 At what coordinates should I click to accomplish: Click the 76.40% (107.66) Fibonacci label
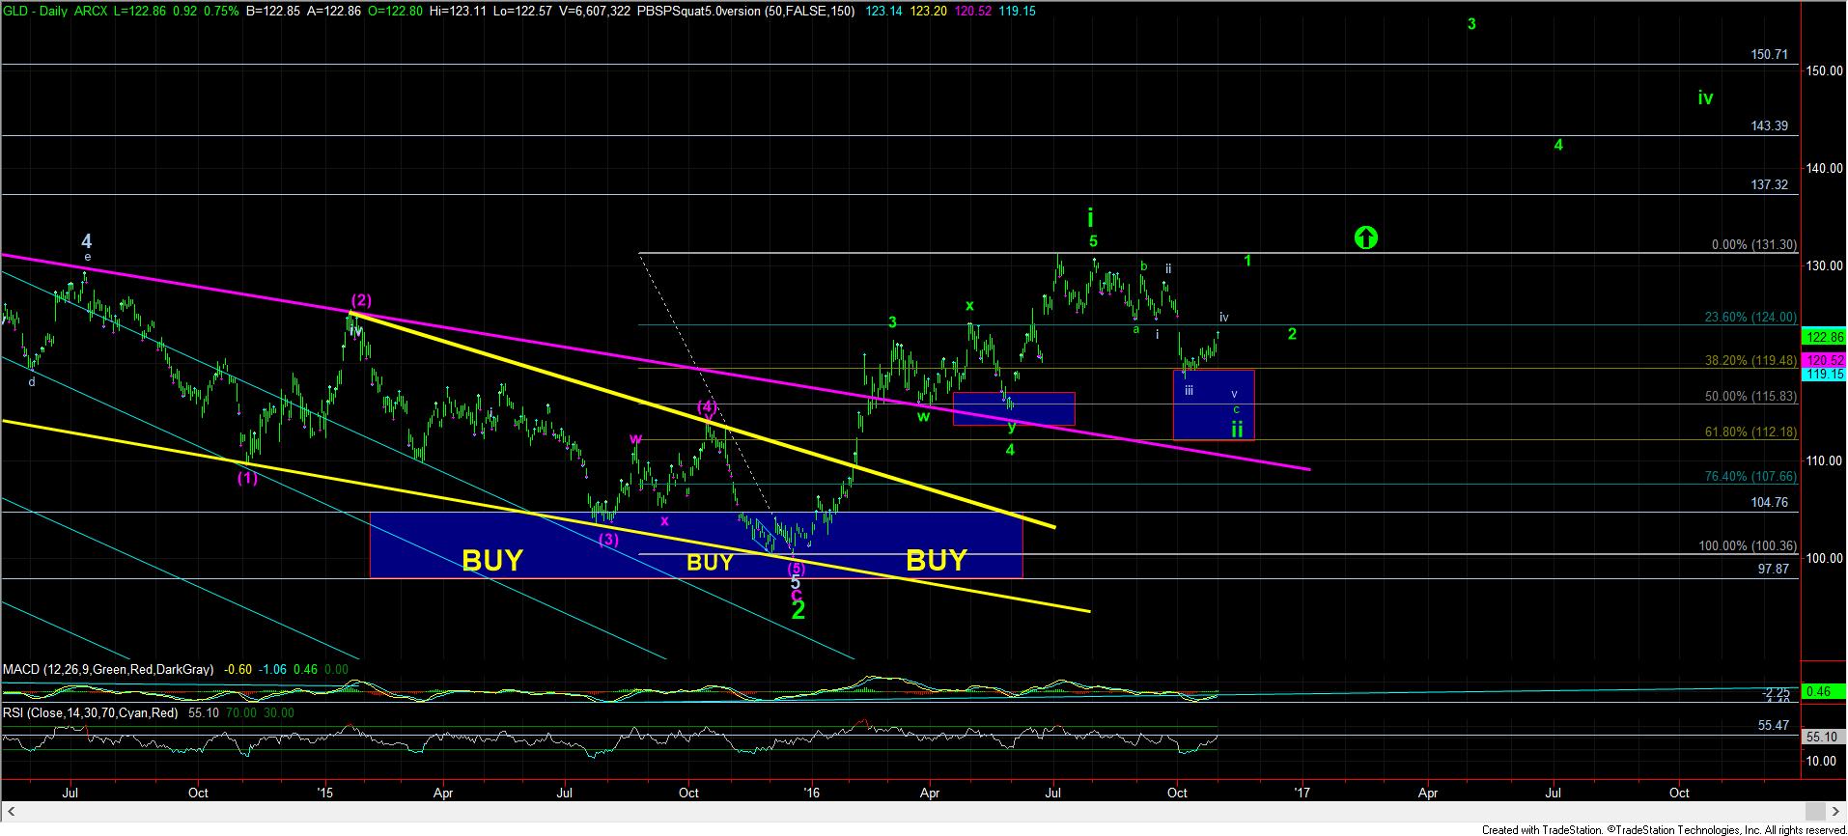pos(1750,476)
